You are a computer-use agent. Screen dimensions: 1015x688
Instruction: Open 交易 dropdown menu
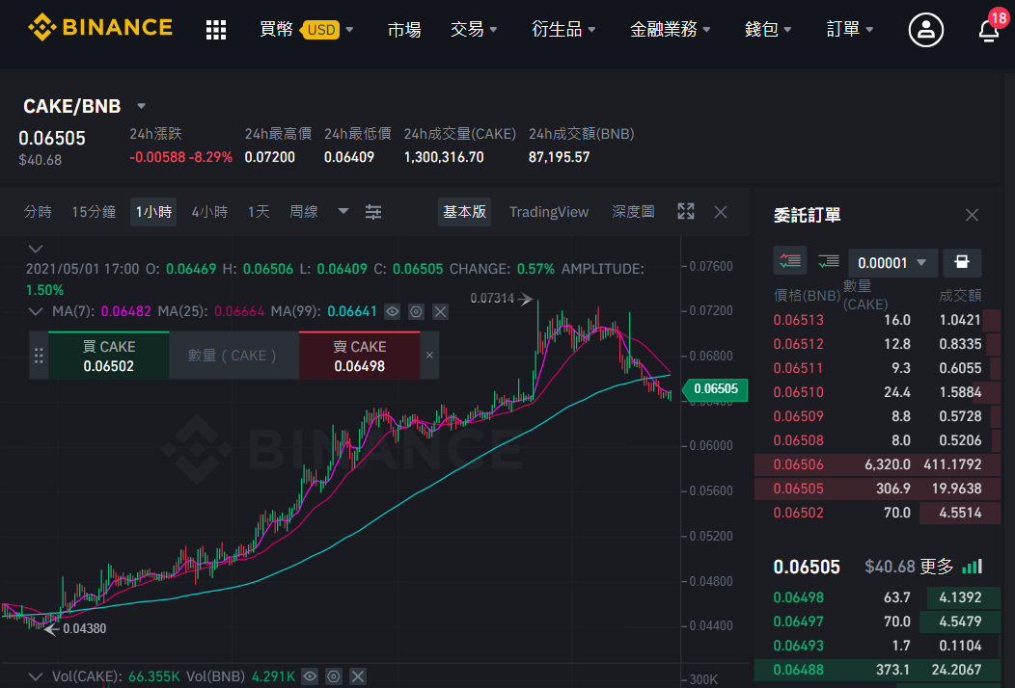click(x=474, y=29)
